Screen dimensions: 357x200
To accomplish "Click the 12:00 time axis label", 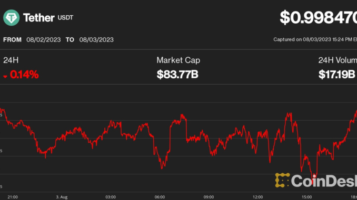I will click(257, 197).
